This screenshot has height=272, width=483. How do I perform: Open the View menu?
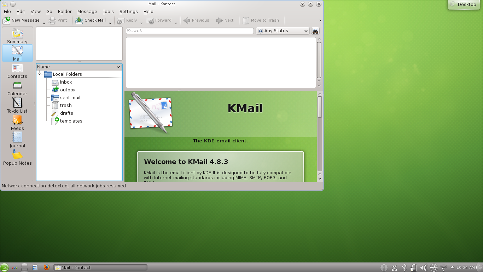[35, 12]
